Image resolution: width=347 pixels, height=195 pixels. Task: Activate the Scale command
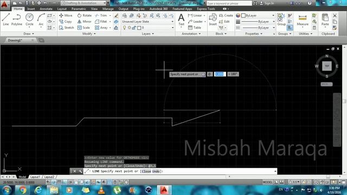(83, 28)
